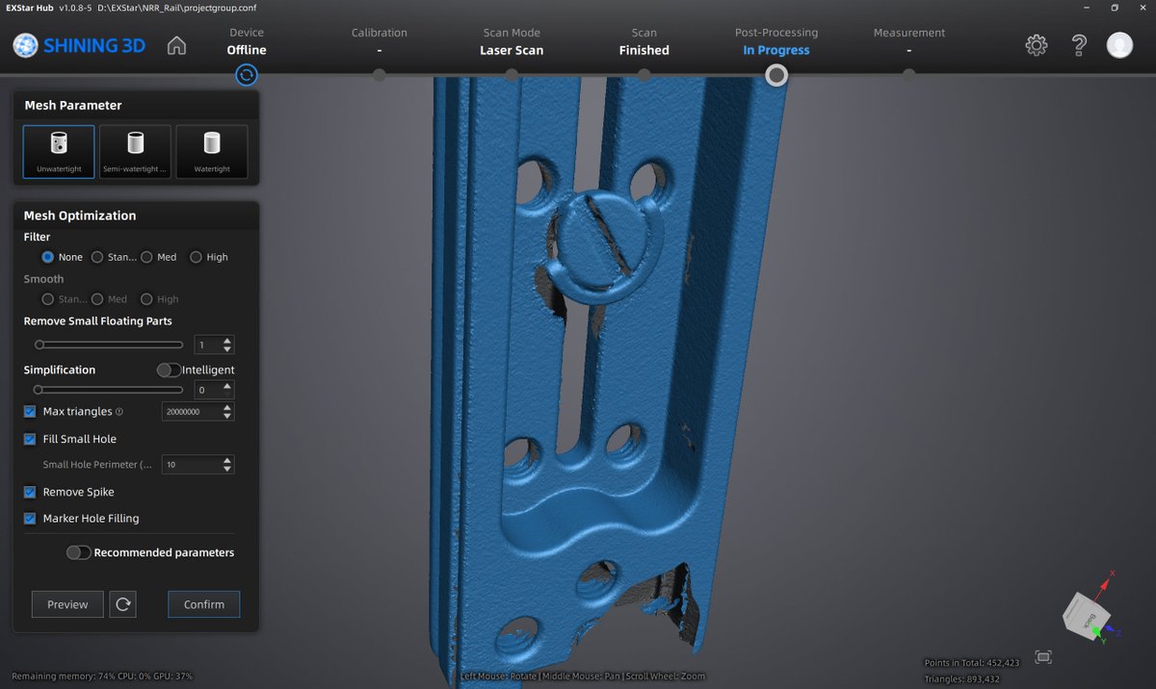Decrease the Small Hole Perimeter value
The image size is (1156, 689).
click(227, 469)
